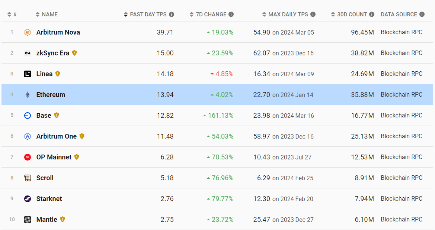Click the shield badge next to zkSync Era
435x230 pixels.
click(74, 53)
